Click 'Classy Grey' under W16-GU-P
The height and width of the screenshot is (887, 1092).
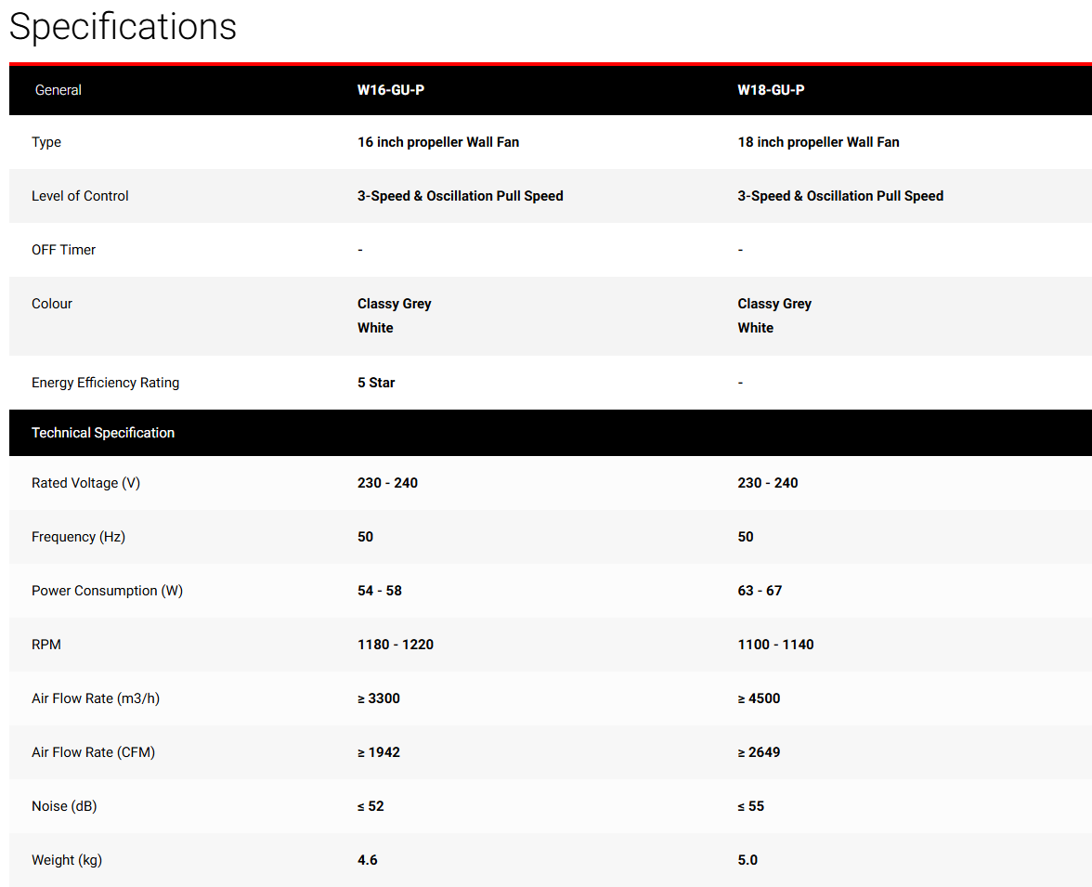point(394,304)
